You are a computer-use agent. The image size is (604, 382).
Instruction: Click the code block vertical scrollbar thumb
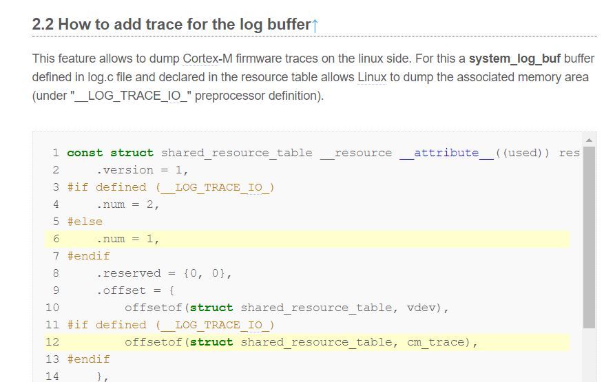tap(589, 237)
